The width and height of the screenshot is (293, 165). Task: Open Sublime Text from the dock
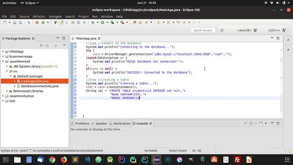[75, 159]
